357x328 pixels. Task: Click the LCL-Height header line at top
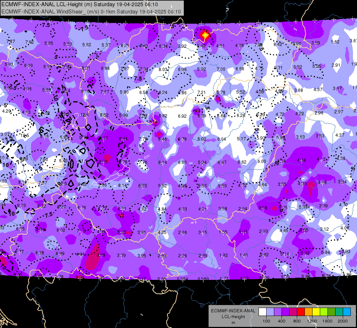click(x=79, y=4)
